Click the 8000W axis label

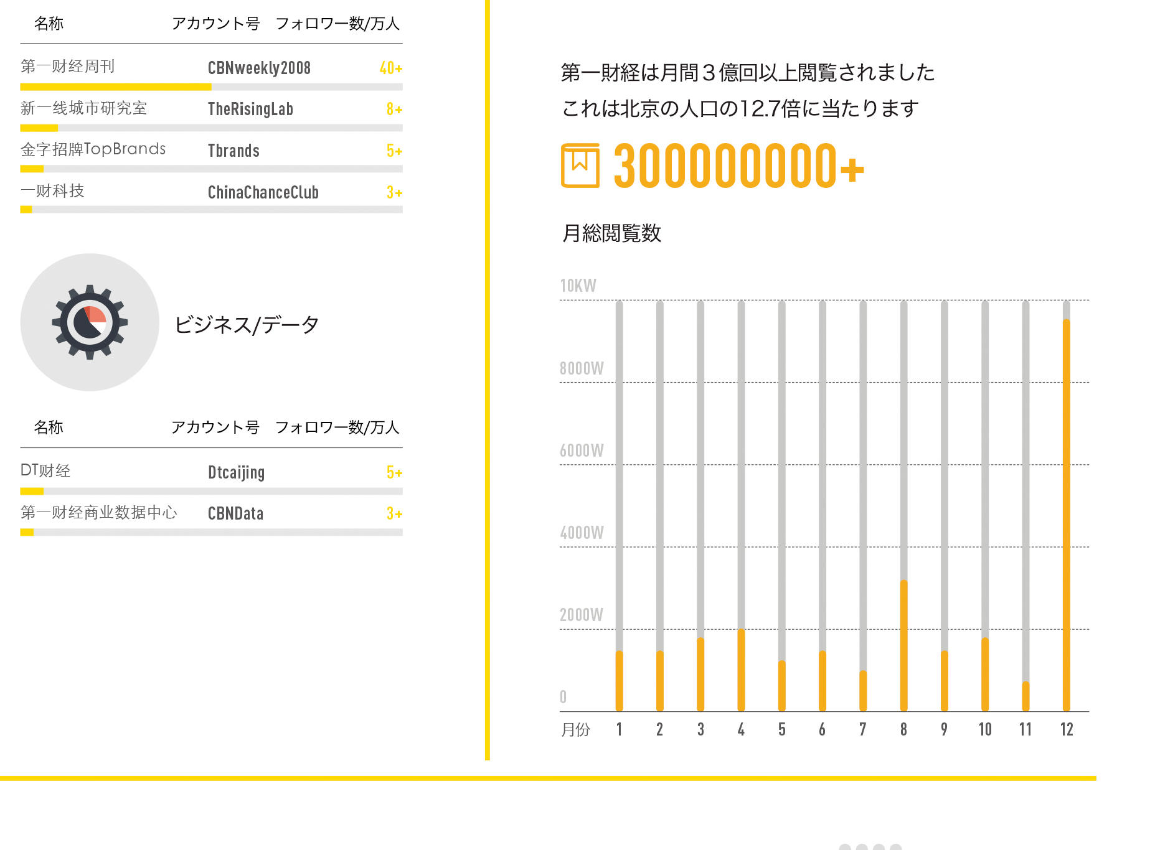[x=582, y=368]
